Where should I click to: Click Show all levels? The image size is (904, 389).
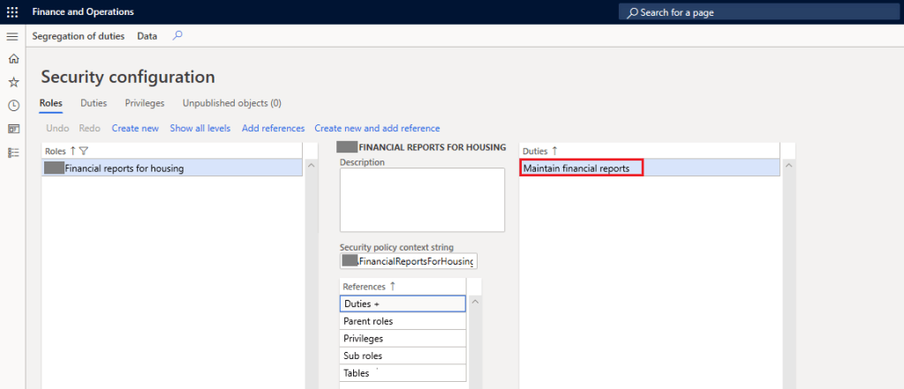200,128
